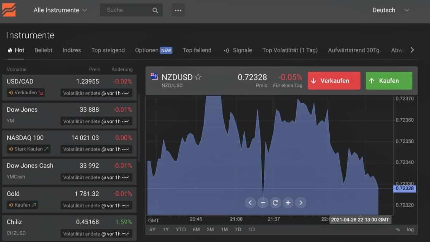The image size is (430, 242).
Task: Select the Top steigend tab
Action: tap(108, 50)
